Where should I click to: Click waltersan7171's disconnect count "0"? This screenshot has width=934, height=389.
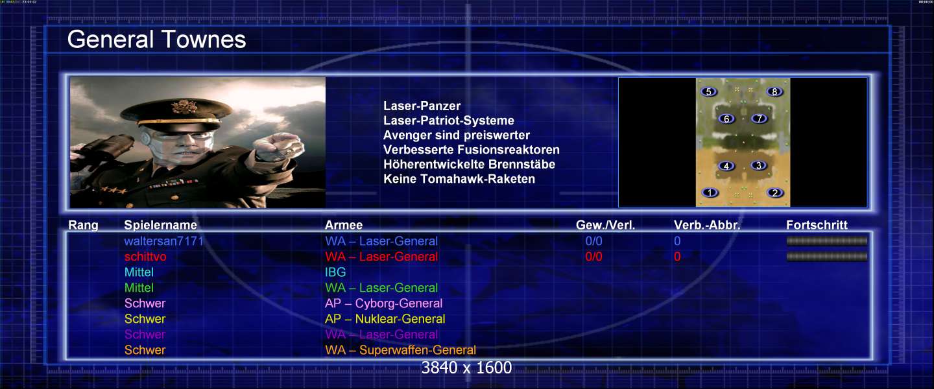[677, 241]
